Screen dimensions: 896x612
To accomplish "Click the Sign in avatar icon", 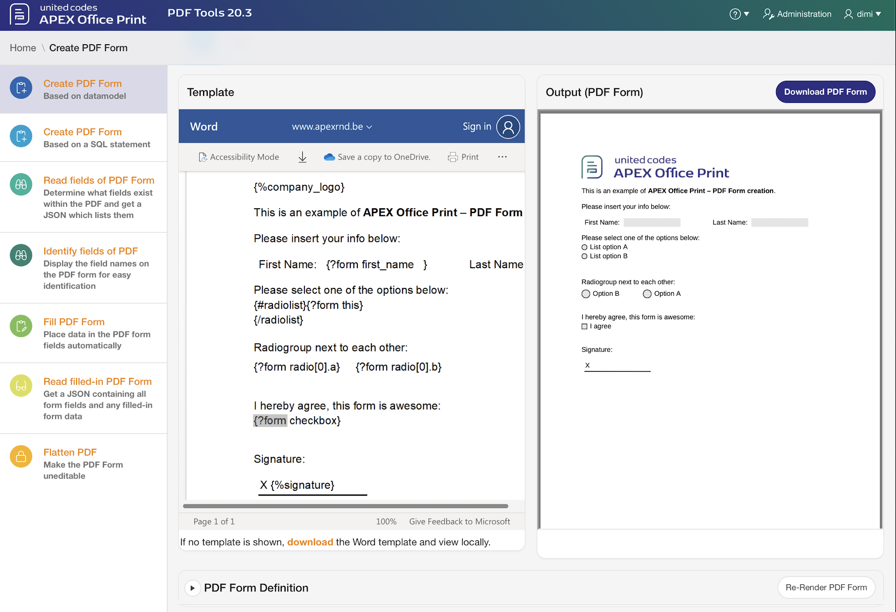I will click(x=508, y=127).
